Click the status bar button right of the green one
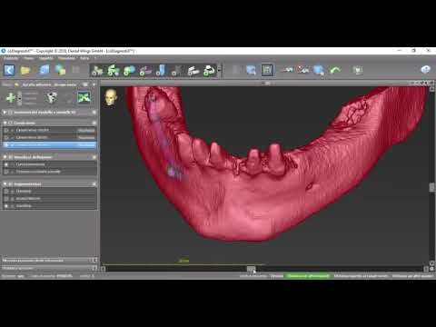 361,276
